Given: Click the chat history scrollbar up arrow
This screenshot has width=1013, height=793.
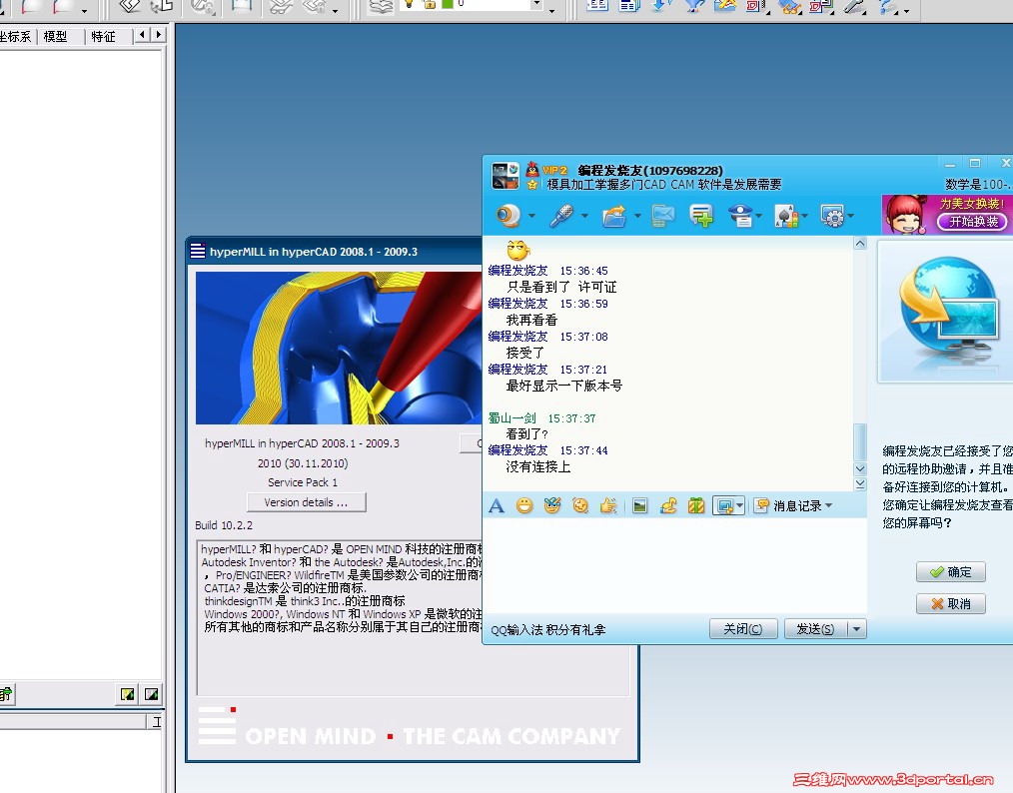Looking at the screenshot, I should pyautogui.click(x=860, y=244).
